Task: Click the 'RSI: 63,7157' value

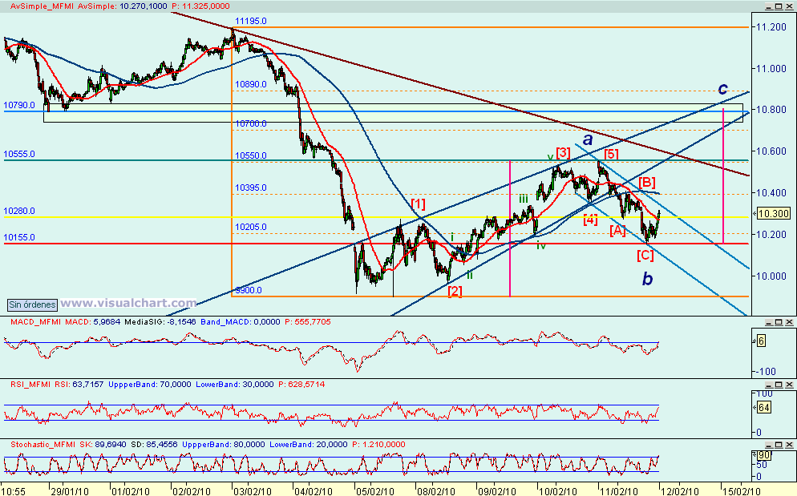Action: coord(79,385)
